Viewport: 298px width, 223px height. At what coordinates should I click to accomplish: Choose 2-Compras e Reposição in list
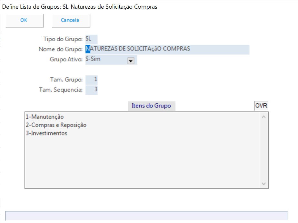(56, 125)
